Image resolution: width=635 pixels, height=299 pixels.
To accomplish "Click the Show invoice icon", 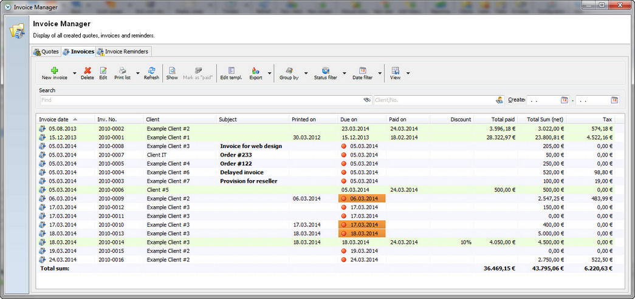I will (172, 70).
